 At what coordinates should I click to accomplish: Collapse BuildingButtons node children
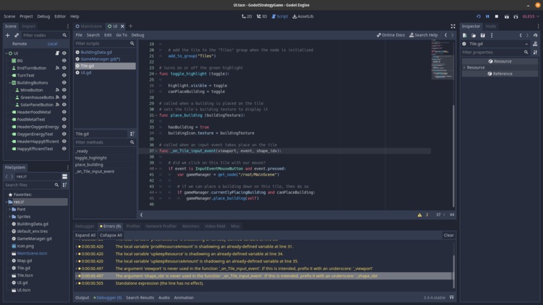pyautogui.click(x=9, y=83)
